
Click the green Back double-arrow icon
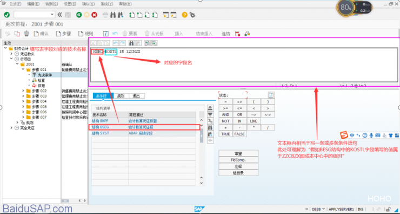click(x=79, y=15)
